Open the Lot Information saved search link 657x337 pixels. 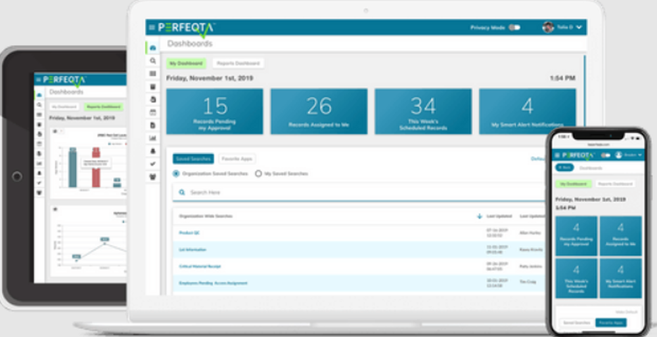193,250
